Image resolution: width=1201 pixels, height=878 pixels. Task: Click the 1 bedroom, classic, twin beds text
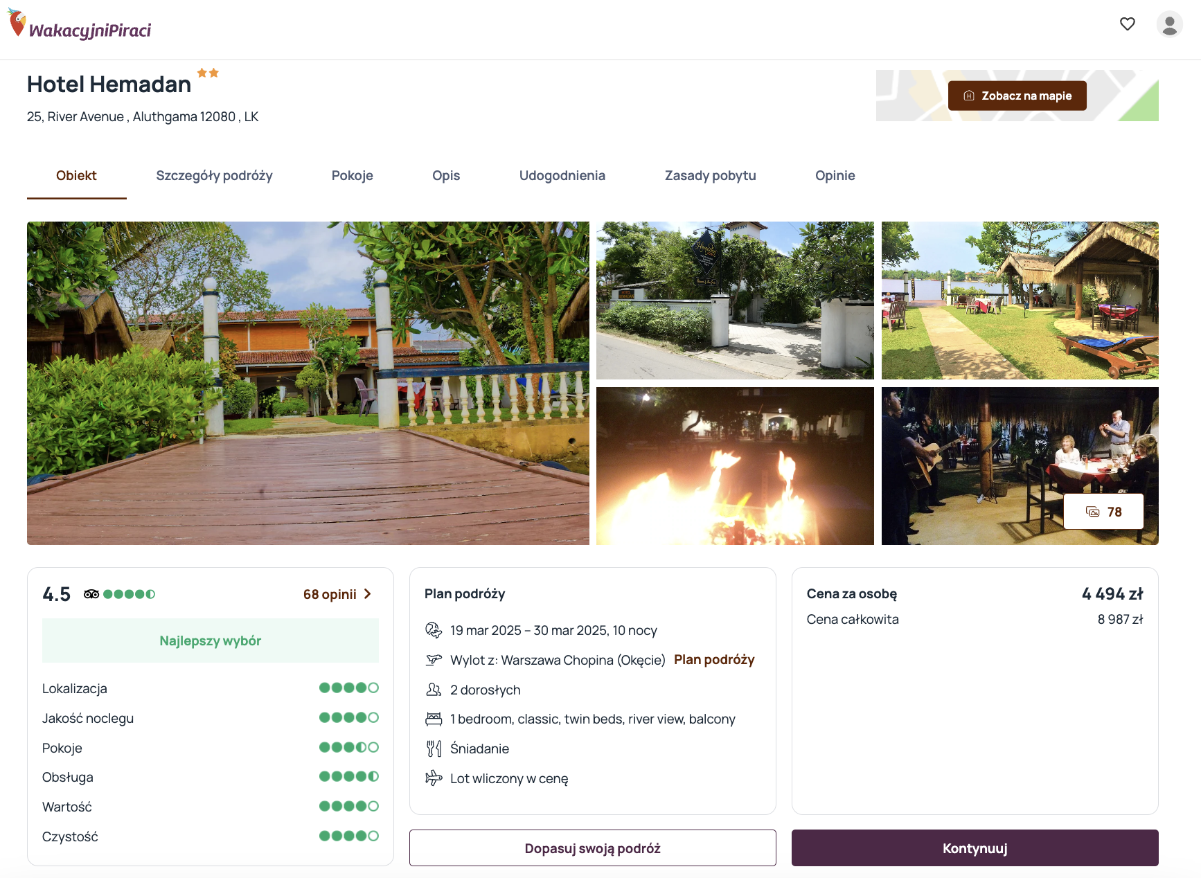point(593,719)
